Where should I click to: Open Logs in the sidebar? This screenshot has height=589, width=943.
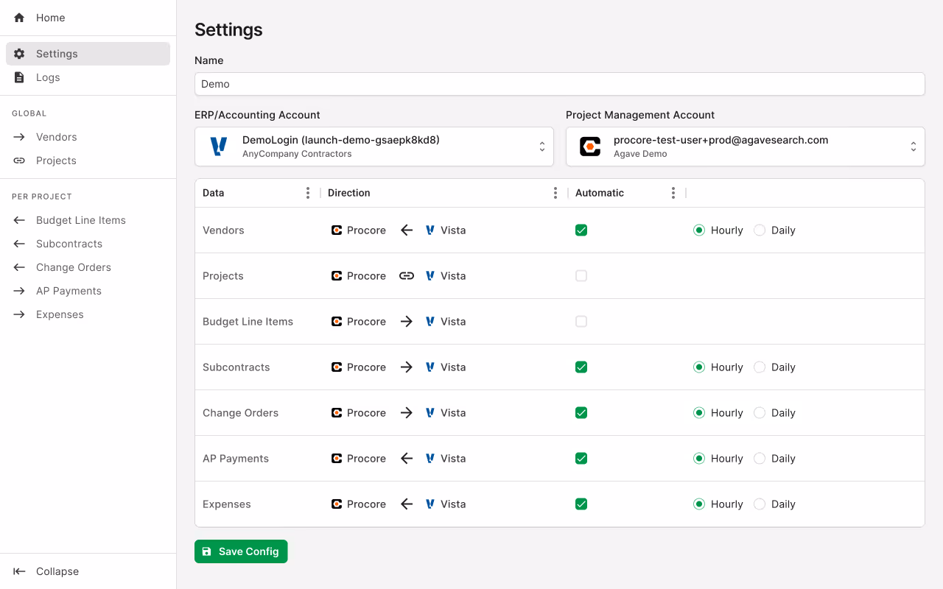pos(88,77)
